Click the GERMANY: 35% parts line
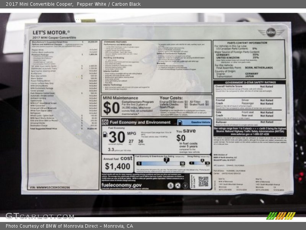The image size is (306, 230). click(x=238, y=55)
